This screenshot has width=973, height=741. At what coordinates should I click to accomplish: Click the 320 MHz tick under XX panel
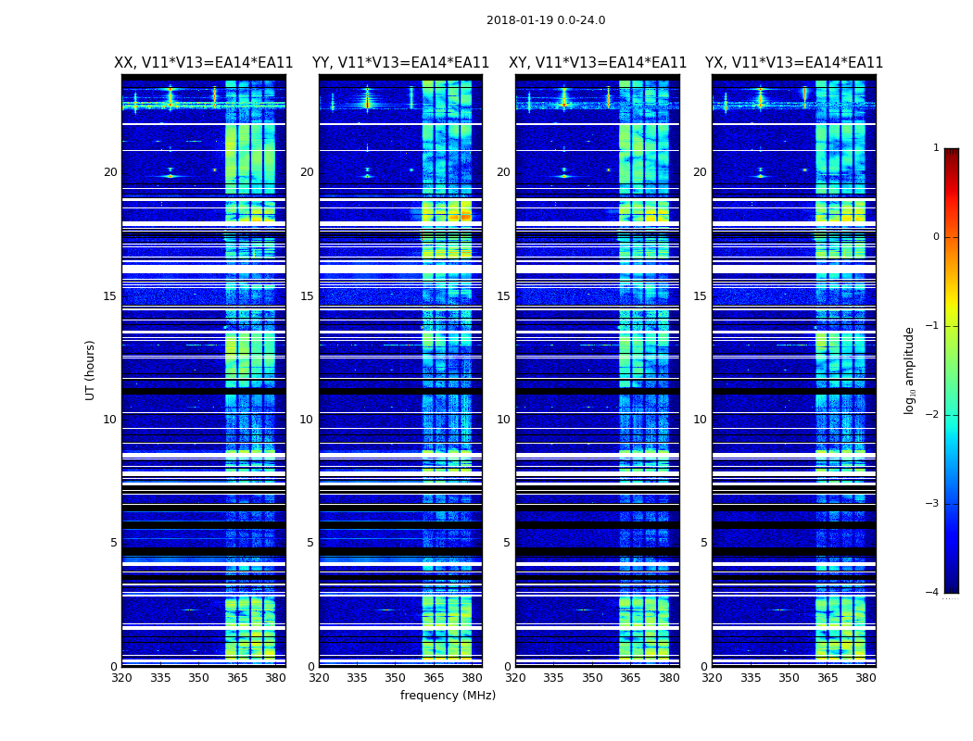[x=121, y=678]
